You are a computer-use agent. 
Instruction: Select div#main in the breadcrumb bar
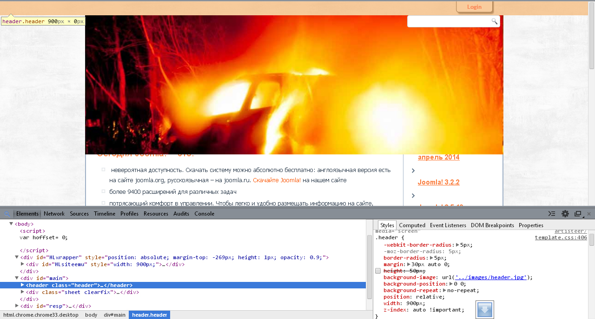coord(114,315)
